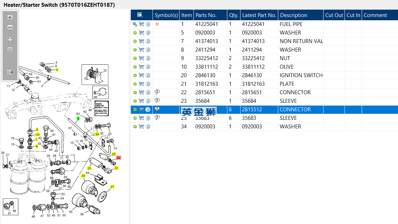
Task: Open info for FUEL PIPE row
Action: (x=148, y=24)
